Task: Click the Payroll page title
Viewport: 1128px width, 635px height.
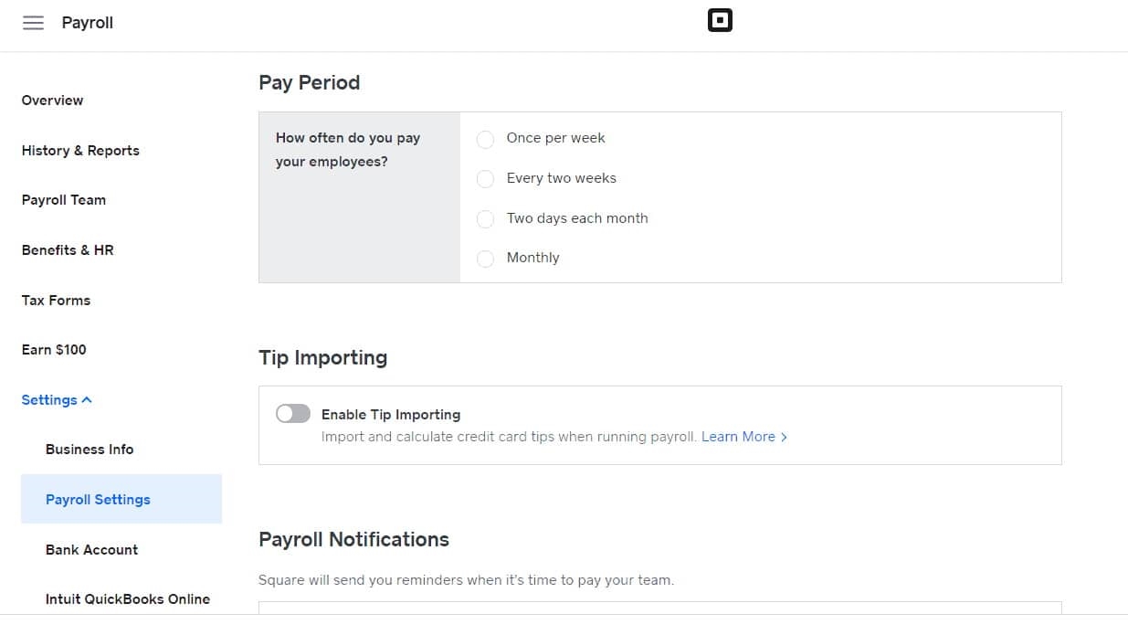Action: (88, 23)
